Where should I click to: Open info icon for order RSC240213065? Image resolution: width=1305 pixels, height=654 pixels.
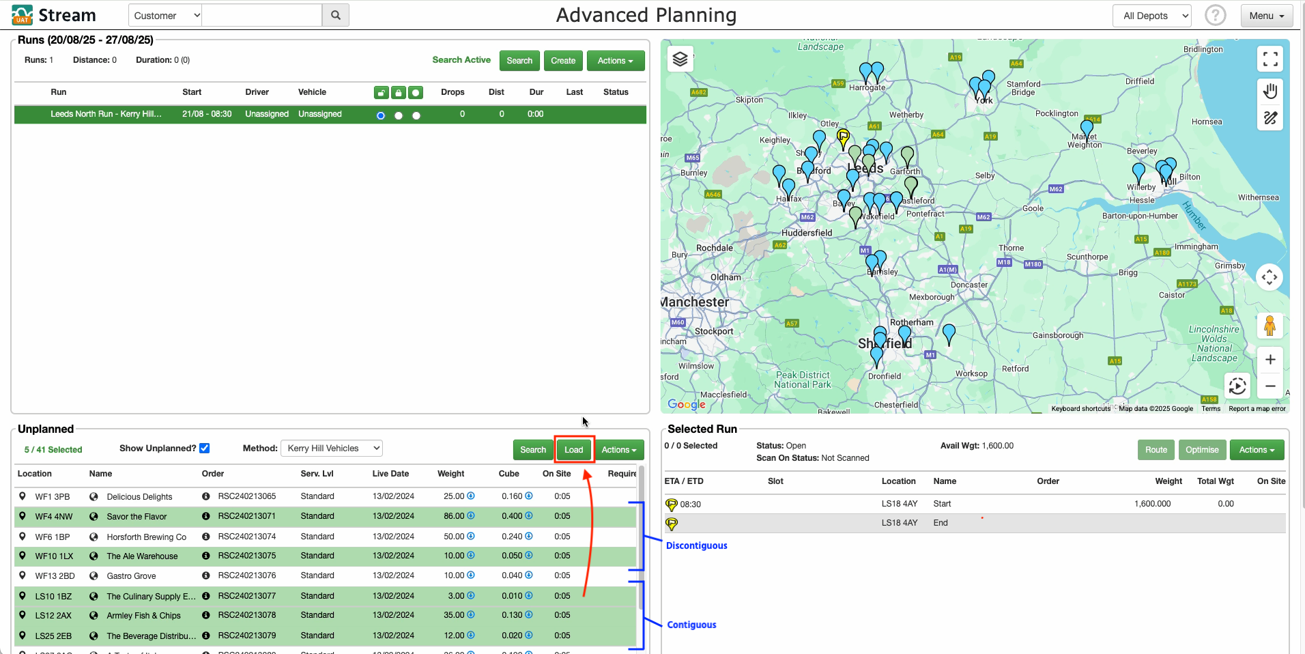pyautogui.click(x=205, y=496)
